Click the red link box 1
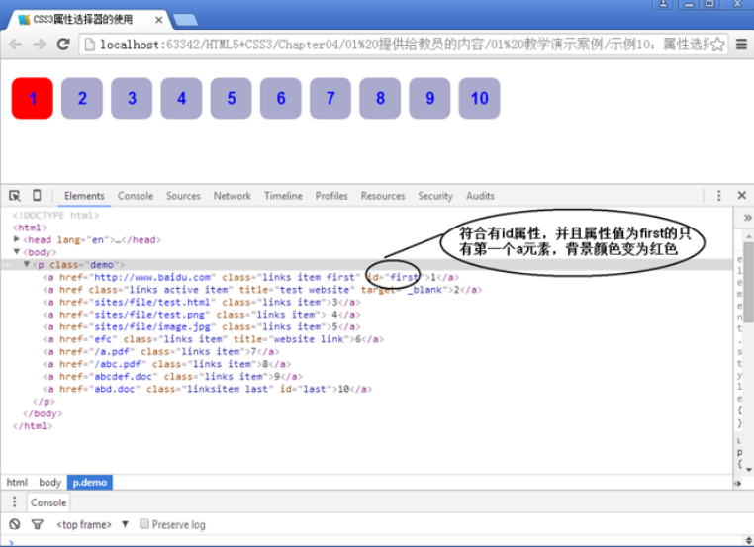The width and height of the screenshot is (754, 547). click(33, 98)
